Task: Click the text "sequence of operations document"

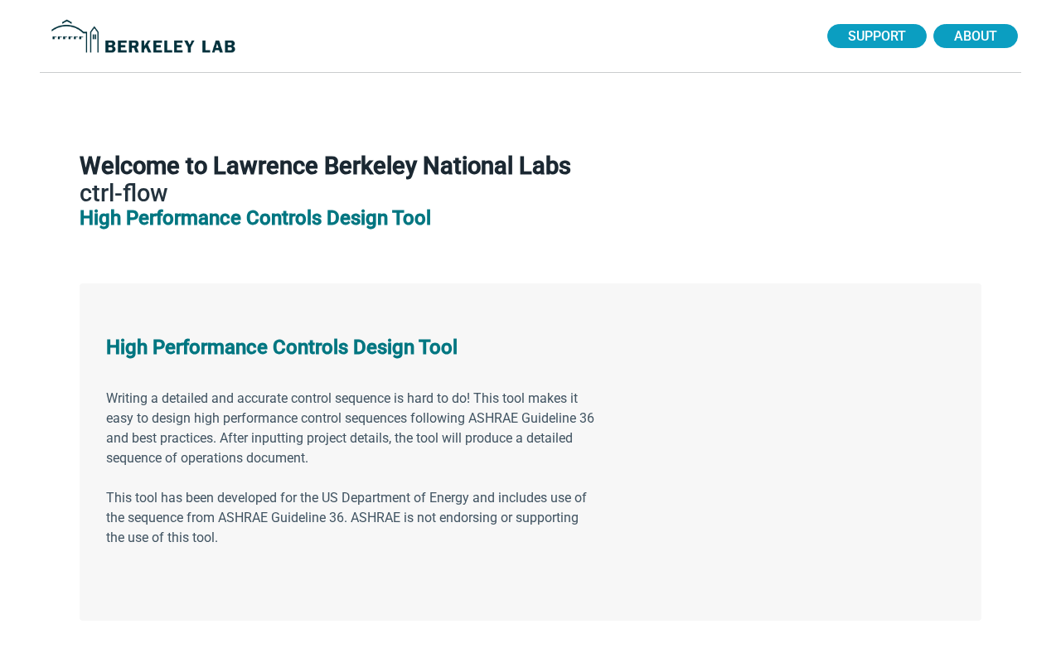Action: tap(206, 458)
